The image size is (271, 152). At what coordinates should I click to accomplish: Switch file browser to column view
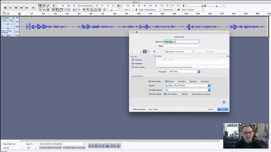click(x=149, y=52)
